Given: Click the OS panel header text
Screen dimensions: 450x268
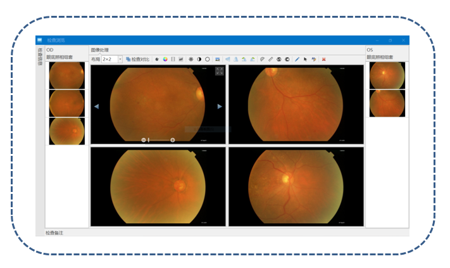Looking at the screenshot, I should [370, 49].
